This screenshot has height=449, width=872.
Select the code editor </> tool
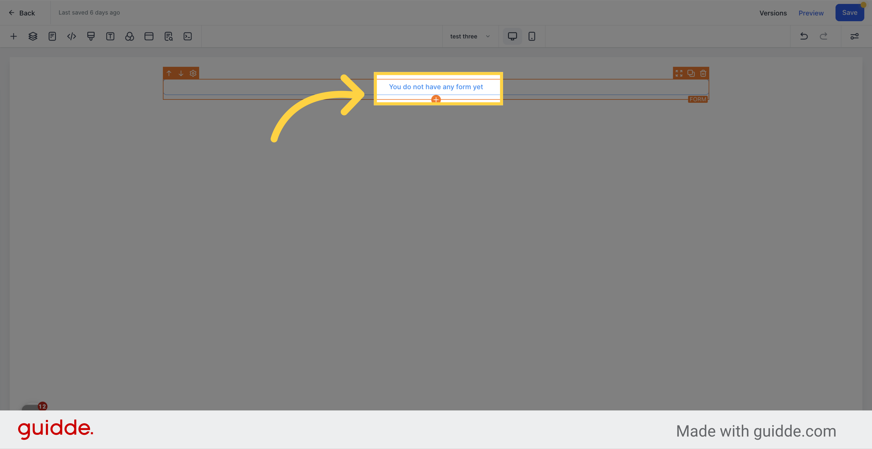tap(71, 36)
